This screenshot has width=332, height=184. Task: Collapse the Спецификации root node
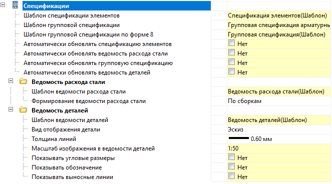(x=3, y=4)
